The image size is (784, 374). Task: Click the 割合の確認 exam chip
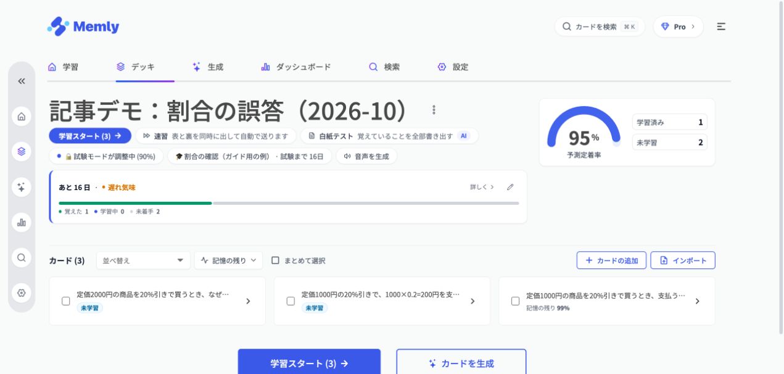(249, 156)
